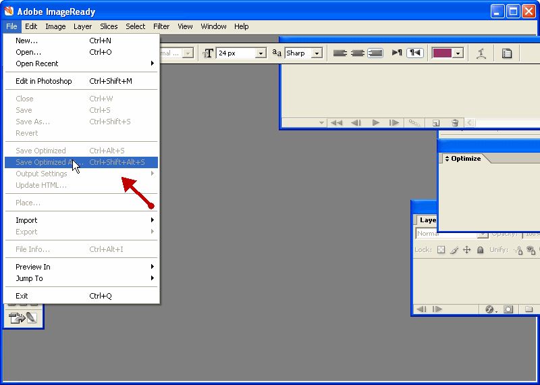Open the View menu
This screenshot has height=385, width=540.
185,26
